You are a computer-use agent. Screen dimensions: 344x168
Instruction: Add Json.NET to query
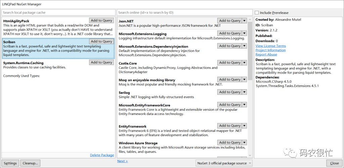tap(230, 20)
